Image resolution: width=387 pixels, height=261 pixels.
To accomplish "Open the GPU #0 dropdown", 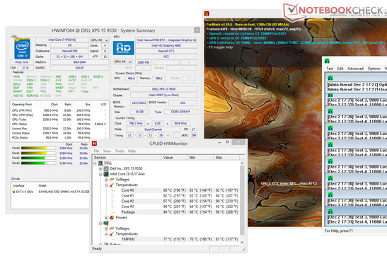I will click(x=122, y=62).
